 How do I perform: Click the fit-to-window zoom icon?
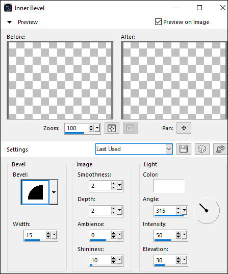112,128
